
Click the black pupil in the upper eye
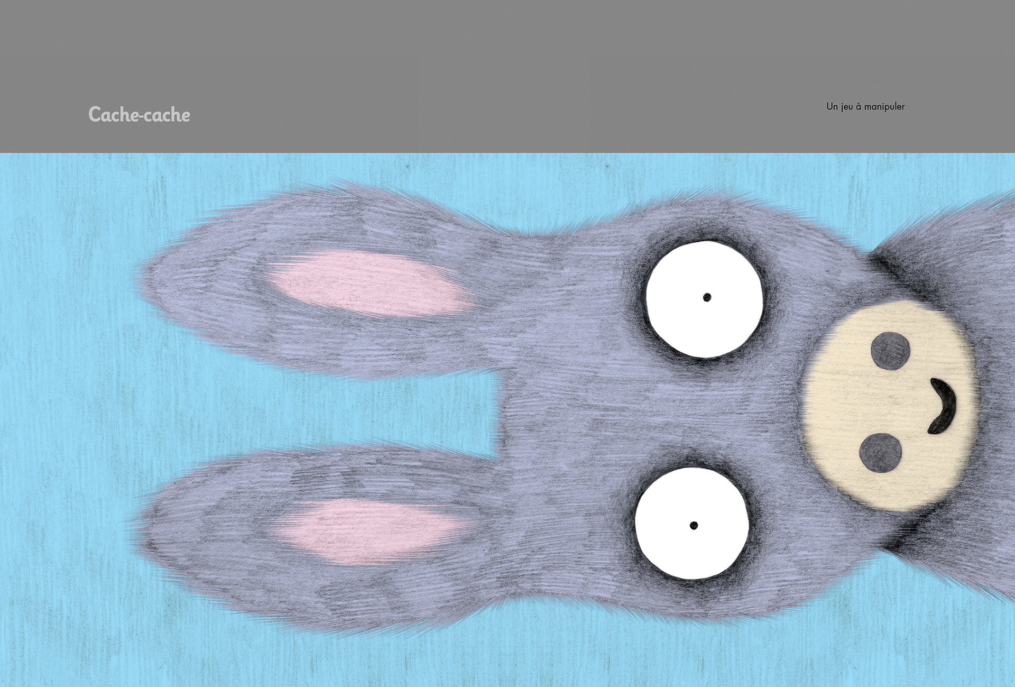[x=707, y=297]
